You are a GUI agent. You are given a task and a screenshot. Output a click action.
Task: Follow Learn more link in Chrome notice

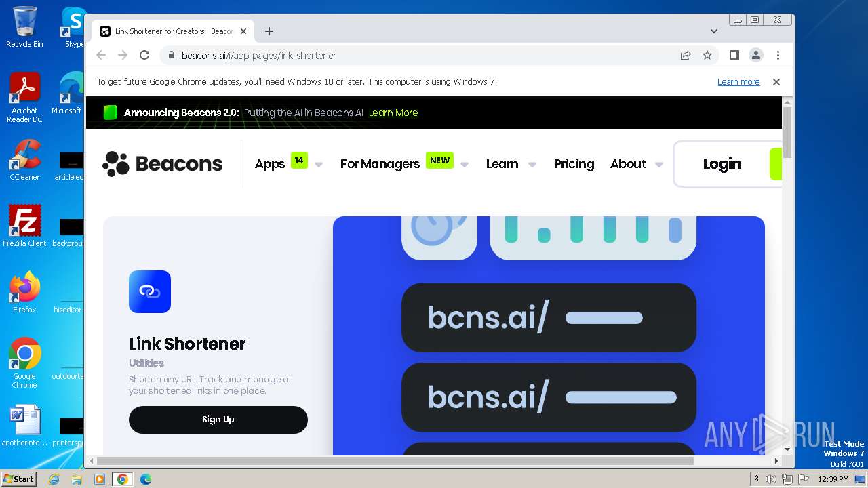tap(738, 82)
